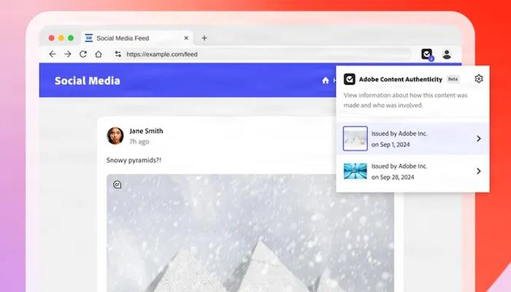Open a new browser tab with plus button
511x292 pixels.
[204, 38]
